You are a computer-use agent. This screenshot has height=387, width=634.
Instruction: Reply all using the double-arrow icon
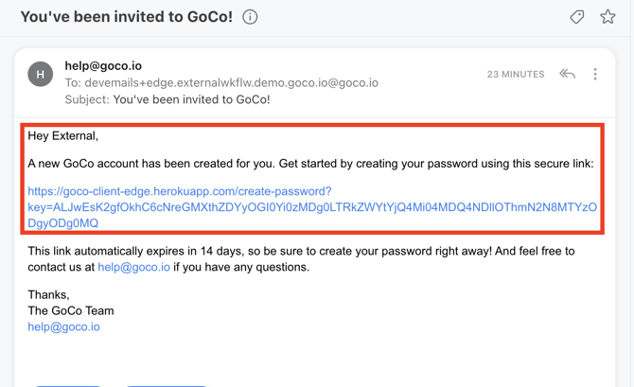click(x=567, y=74)
